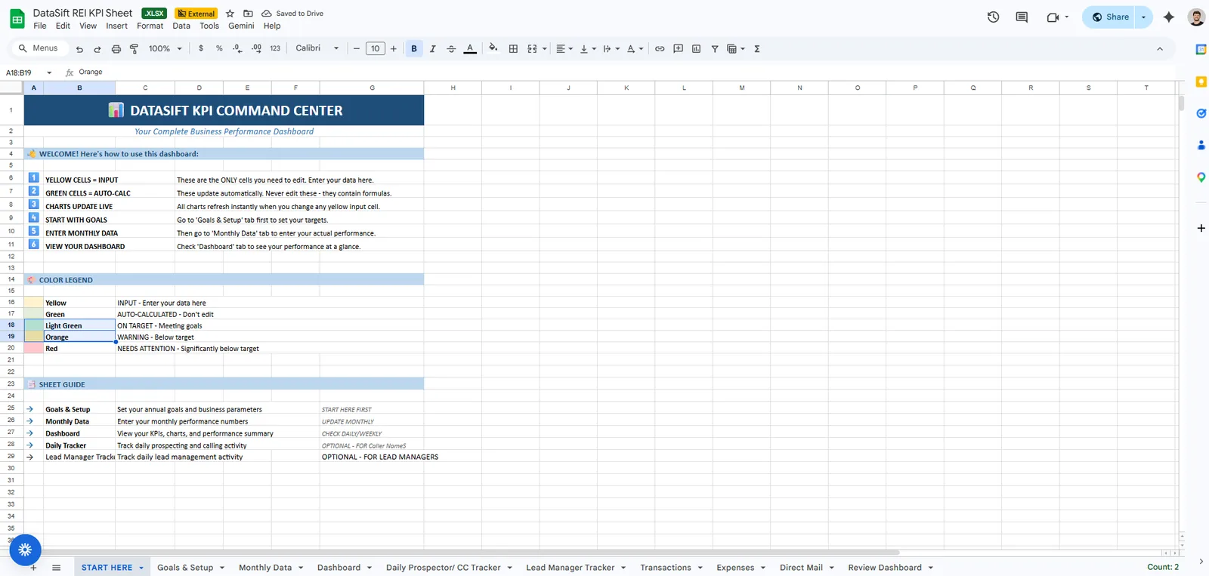Star the document
The image size is (1209, 576).
point(230,14)
